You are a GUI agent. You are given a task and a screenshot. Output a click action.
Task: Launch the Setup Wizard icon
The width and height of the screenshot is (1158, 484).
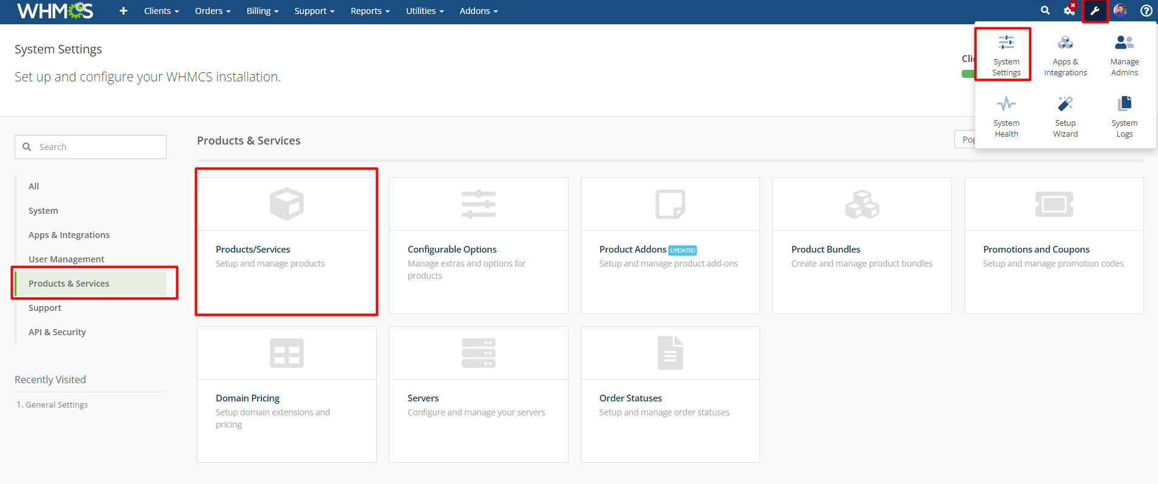1065,116
